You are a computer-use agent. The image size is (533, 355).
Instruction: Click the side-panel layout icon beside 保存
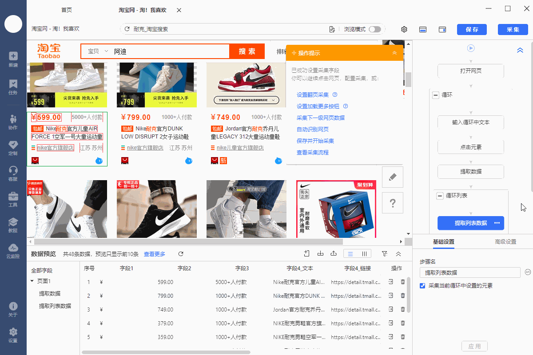click(442, 29)
